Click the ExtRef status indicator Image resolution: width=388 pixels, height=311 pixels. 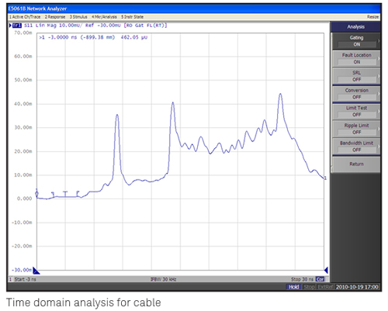click(x=325, y=287)
